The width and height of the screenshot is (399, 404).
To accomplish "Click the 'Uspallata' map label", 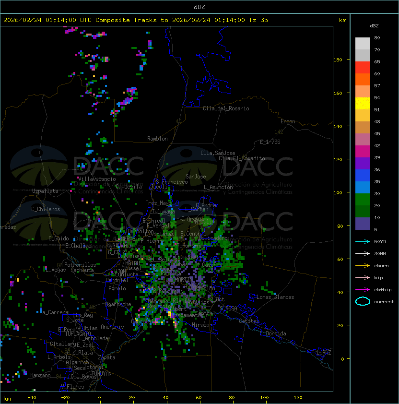I will pyautogui.click(x=45, y=191).
